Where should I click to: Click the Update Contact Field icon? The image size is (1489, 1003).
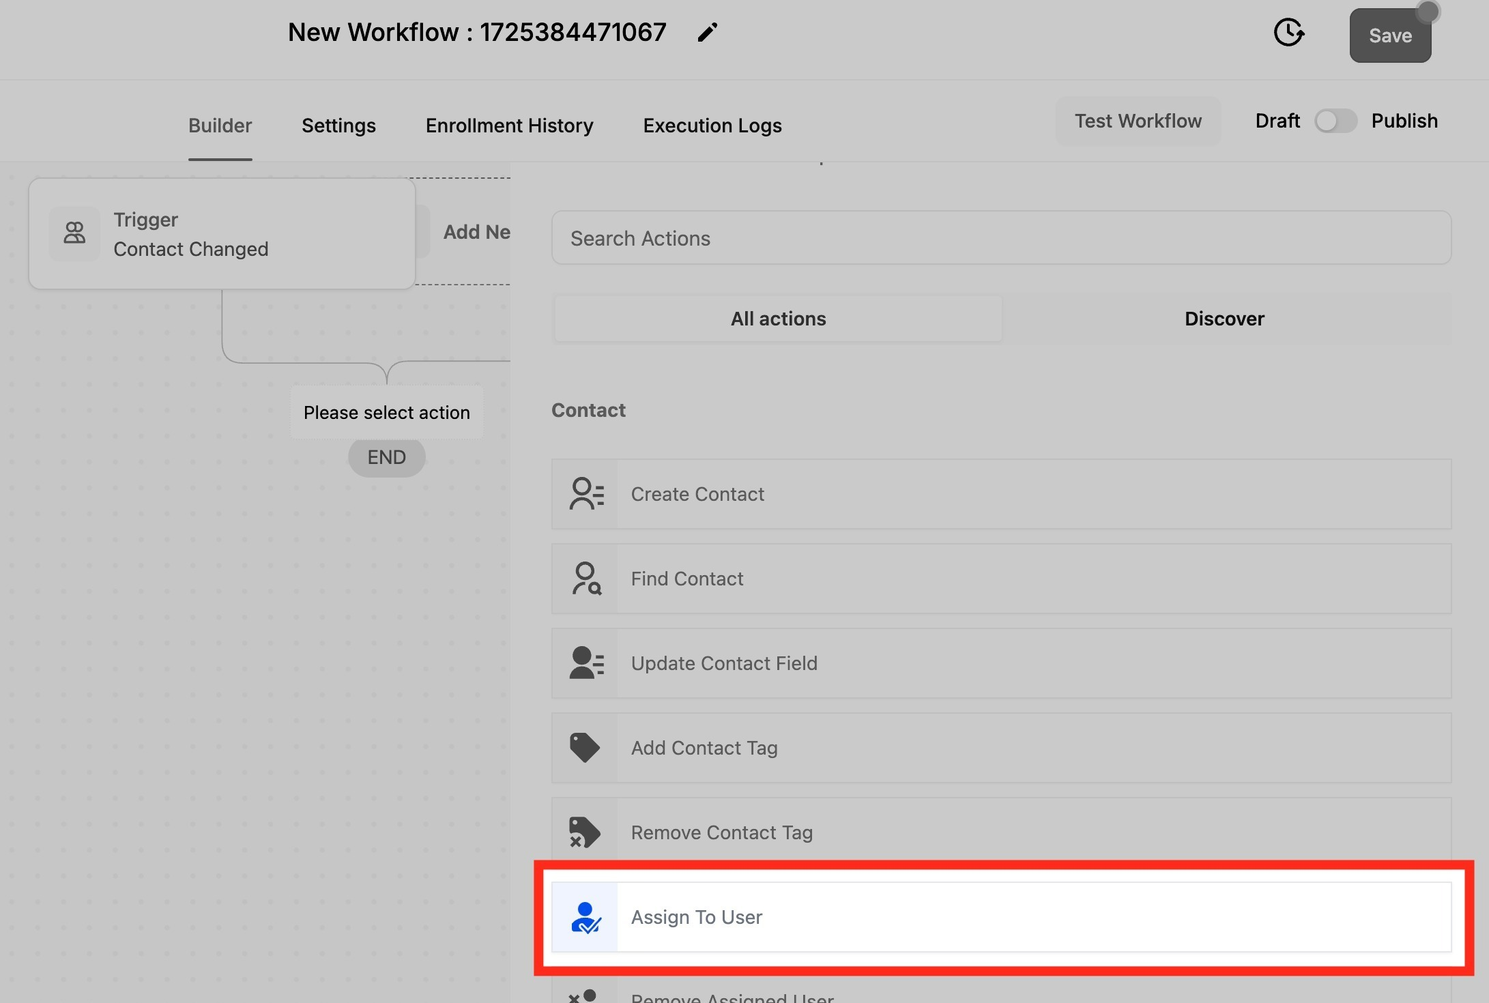[586, 663]
